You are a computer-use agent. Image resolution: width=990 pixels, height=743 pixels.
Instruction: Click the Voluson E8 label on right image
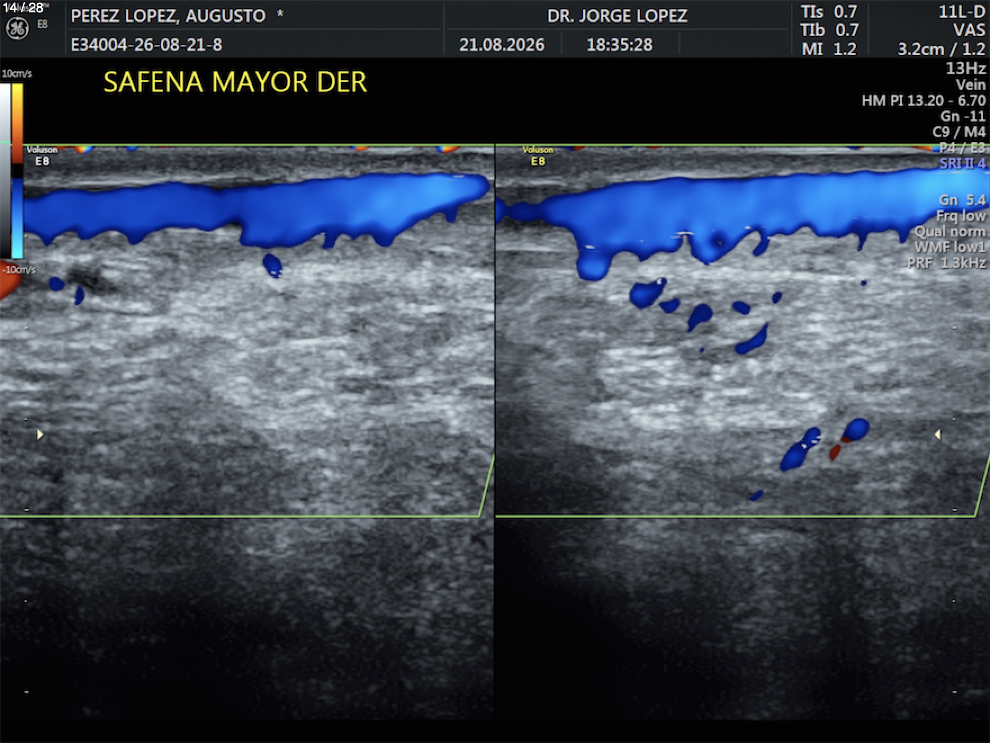538,156
